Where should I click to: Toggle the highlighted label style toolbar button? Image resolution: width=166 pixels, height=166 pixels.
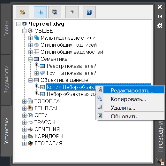(40, 12)
